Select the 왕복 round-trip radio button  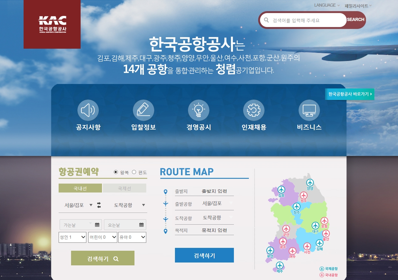point(116,172)
